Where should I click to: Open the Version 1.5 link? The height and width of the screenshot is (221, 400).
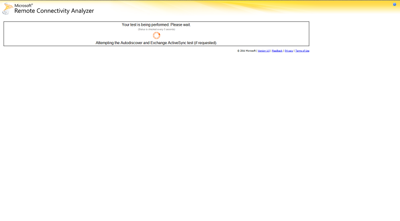263,51
